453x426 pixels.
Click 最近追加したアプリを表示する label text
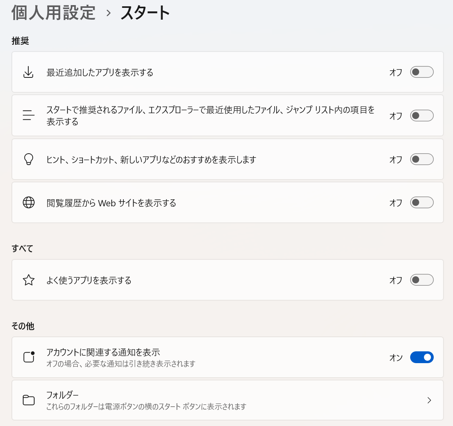coord(100,72)
